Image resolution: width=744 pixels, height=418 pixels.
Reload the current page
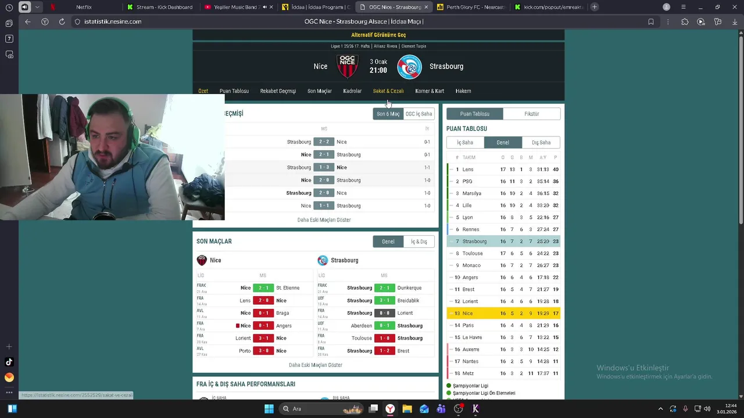(62, 21)
